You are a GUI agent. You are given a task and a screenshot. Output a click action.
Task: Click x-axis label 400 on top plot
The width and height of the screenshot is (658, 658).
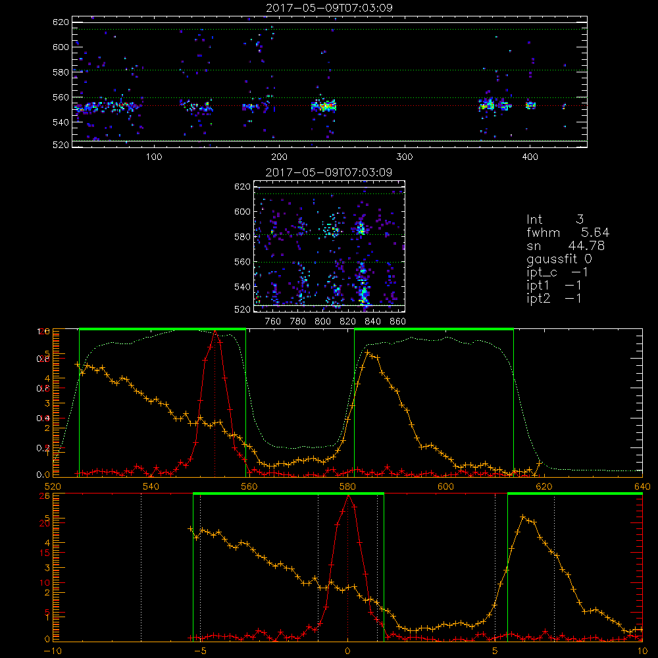point(530,157)
